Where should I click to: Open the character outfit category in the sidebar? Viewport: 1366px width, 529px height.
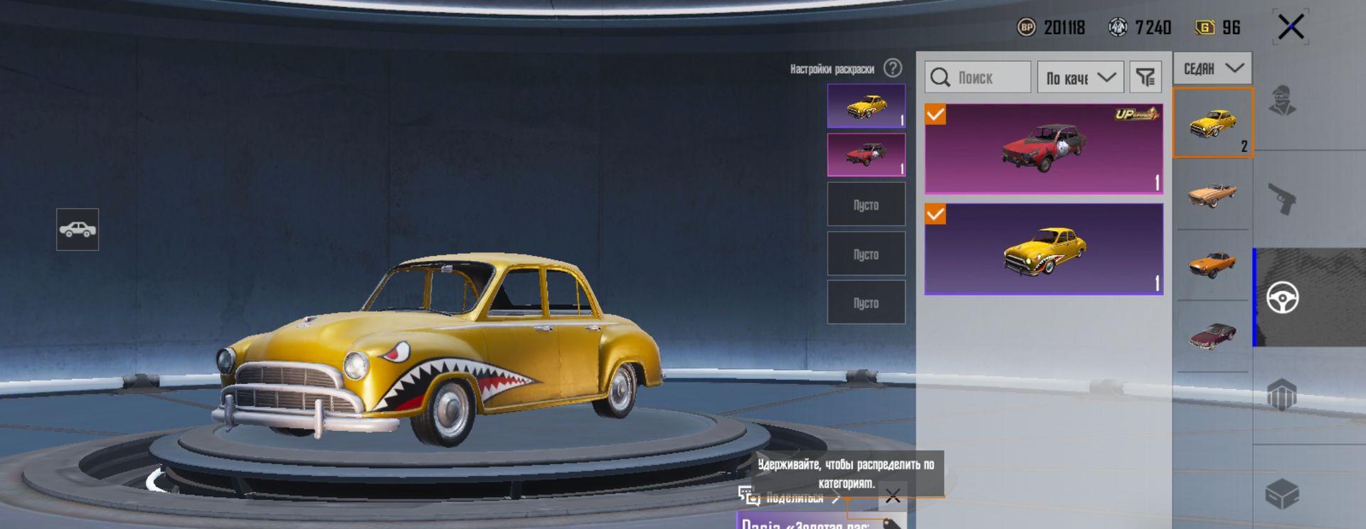1282,100
